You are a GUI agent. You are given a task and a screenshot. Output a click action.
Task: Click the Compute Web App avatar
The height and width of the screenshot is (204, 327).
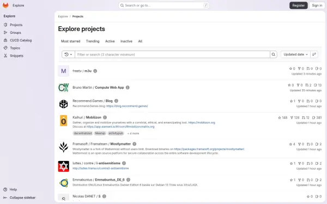coord(64,88)
